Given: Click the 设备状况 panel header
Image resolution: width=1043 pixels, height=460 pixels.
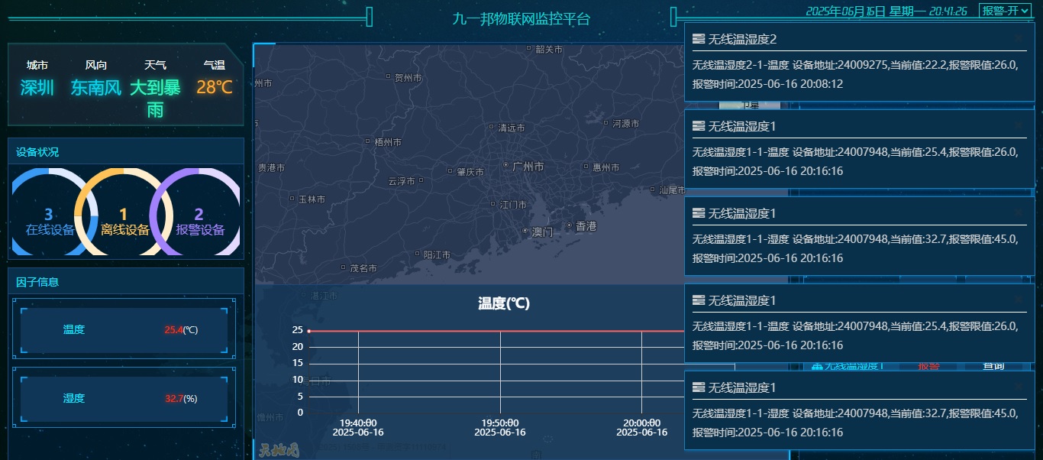Looking at the screenshot, I should (126, 151).
